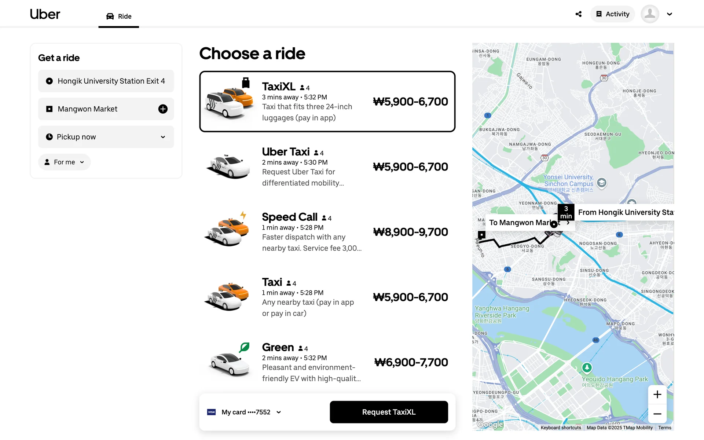Image resolution: width=704 pixels, height=440 pixels.
Task: Zoom in on the map
Action: 657,395
